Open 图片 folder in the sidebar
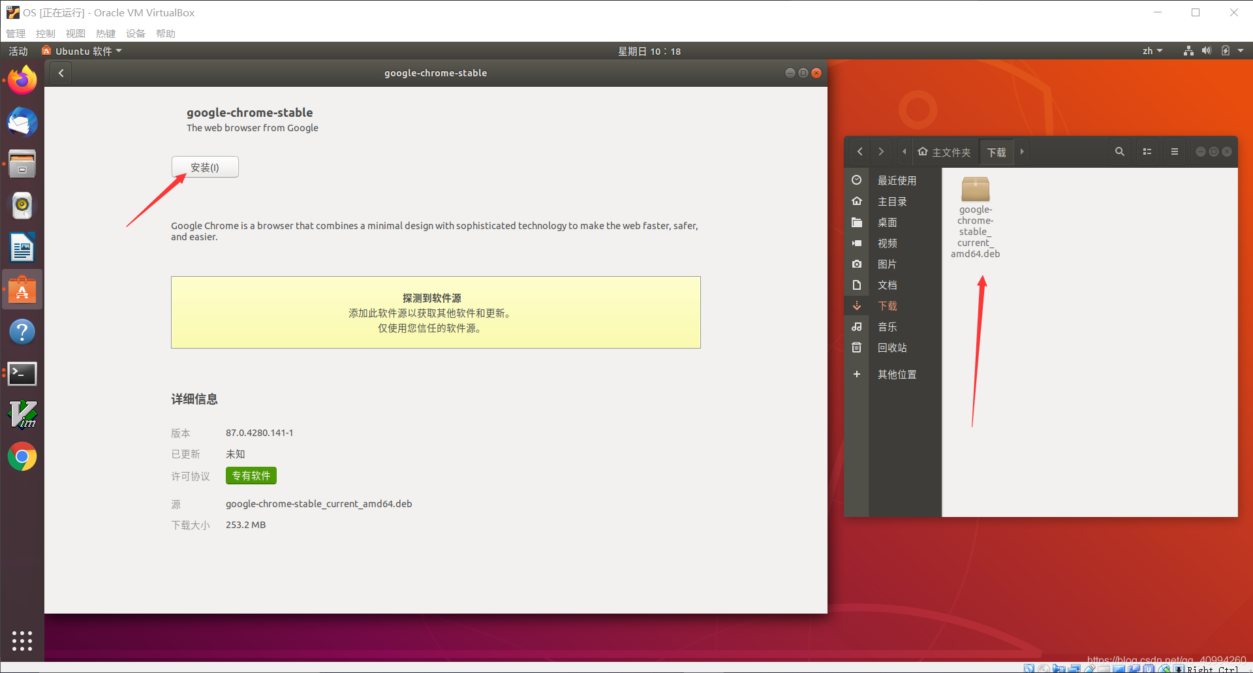Image resolution: width=1253 pixels, height=673 pixels. pyautogui.click(x=893, y=264)
